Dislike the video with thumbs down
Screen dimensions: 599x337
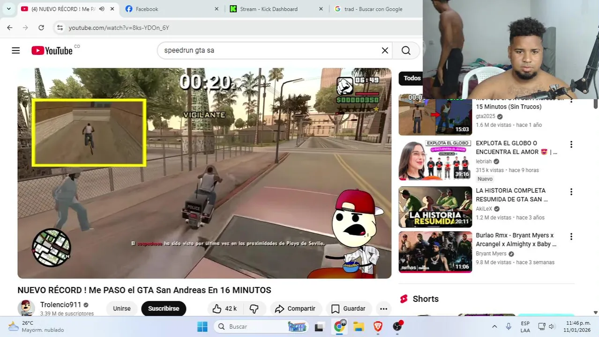pyautogui.click(x=254, y=308)
